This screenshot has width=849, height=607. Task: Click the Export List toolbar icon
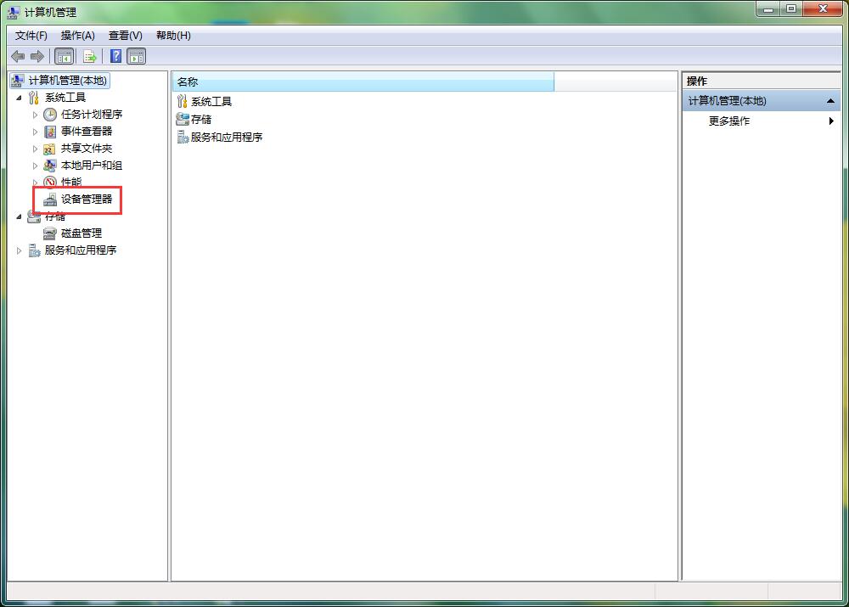90,56
